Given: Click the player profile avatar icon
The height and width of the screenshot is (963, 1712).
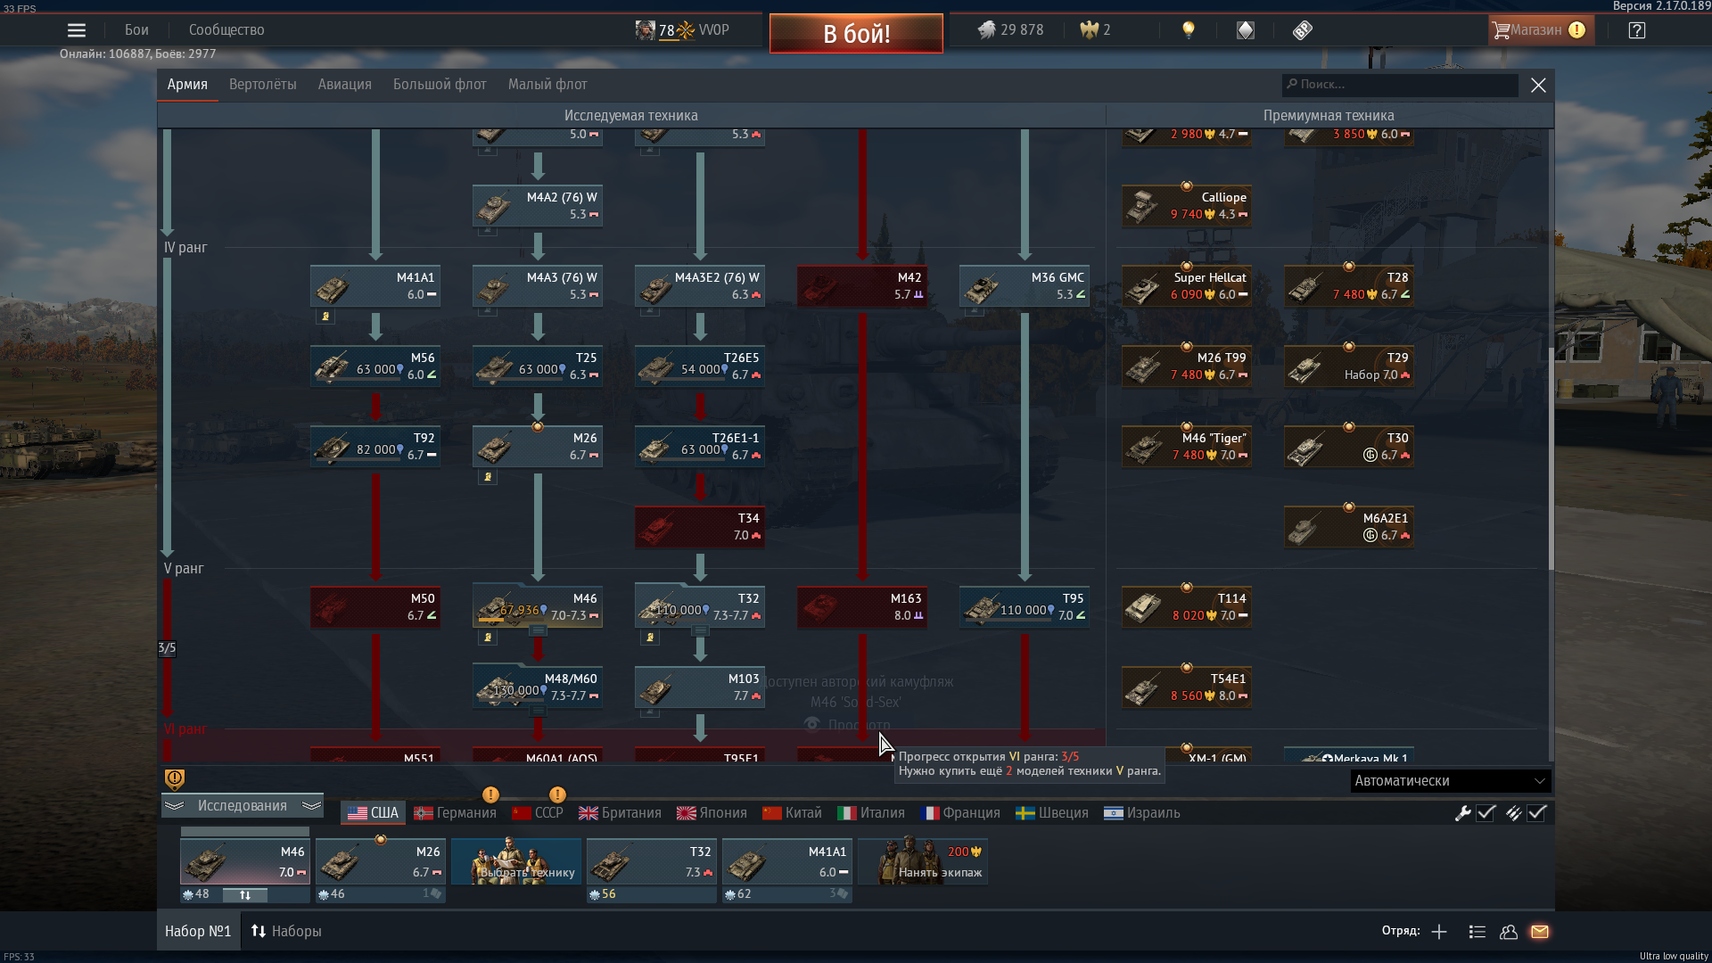Looking at the screenshot, I should point(645,30).
